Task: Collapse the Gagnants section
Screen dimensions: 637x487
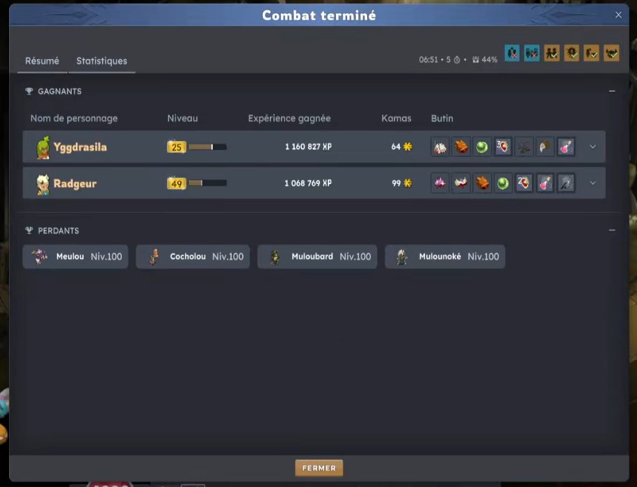Action: 612,91
